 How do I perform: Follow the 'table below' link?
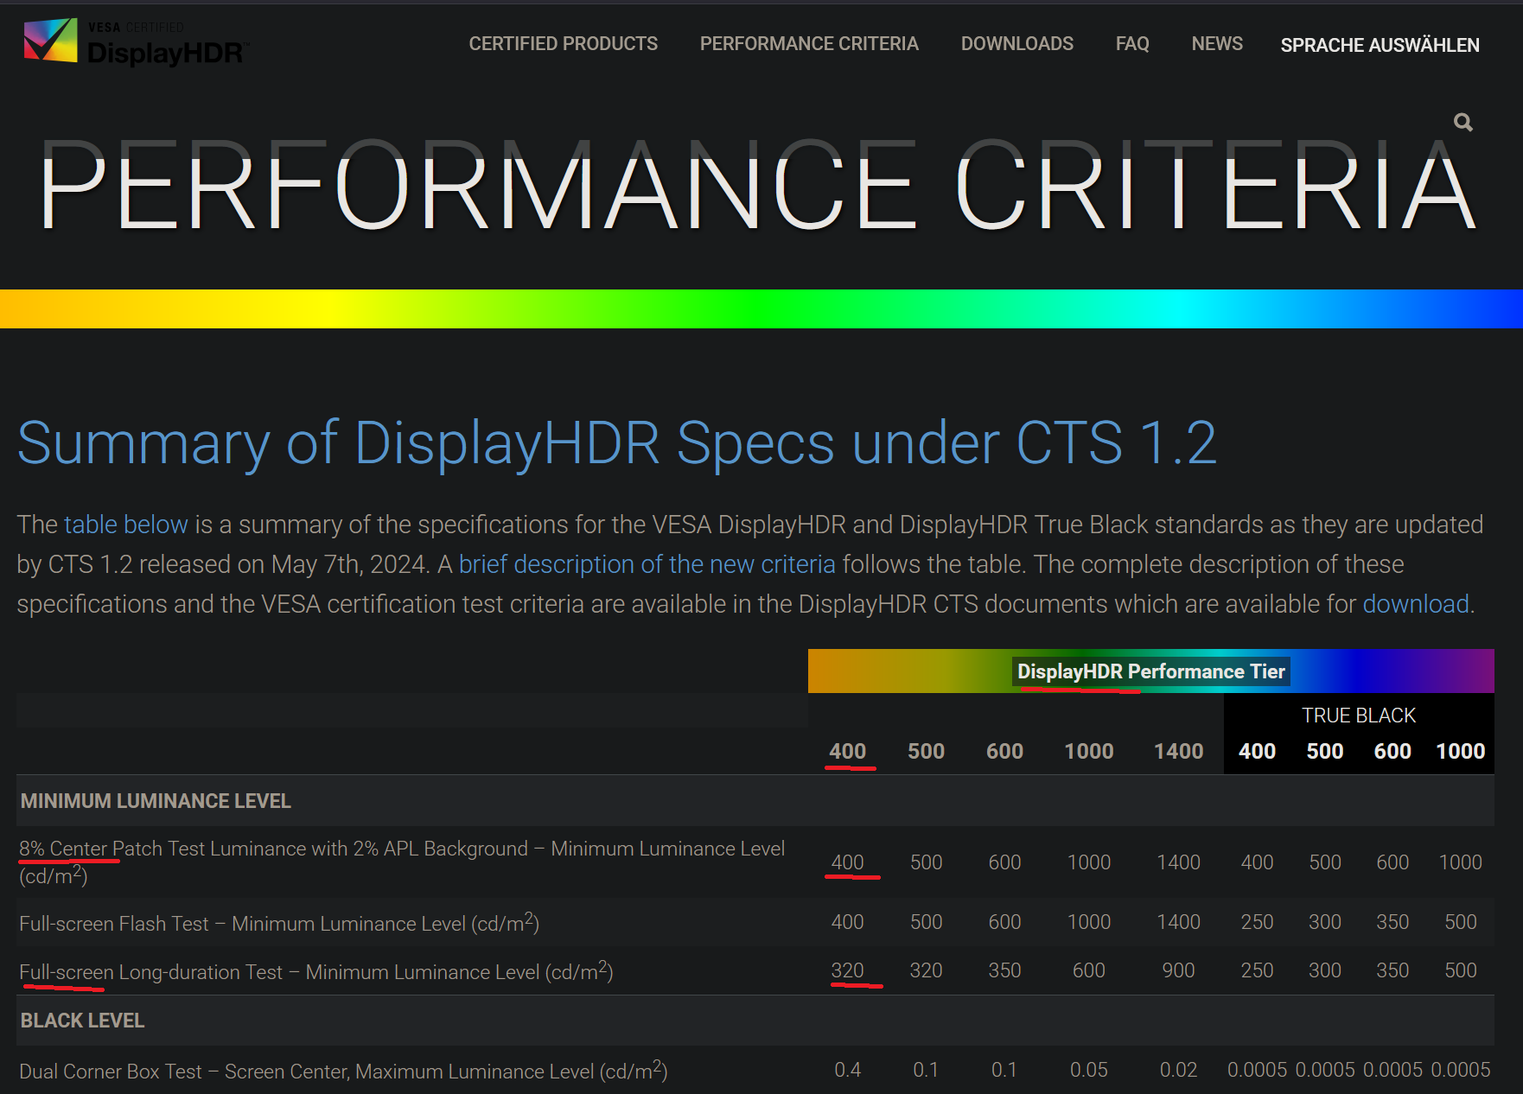(125, 525)
